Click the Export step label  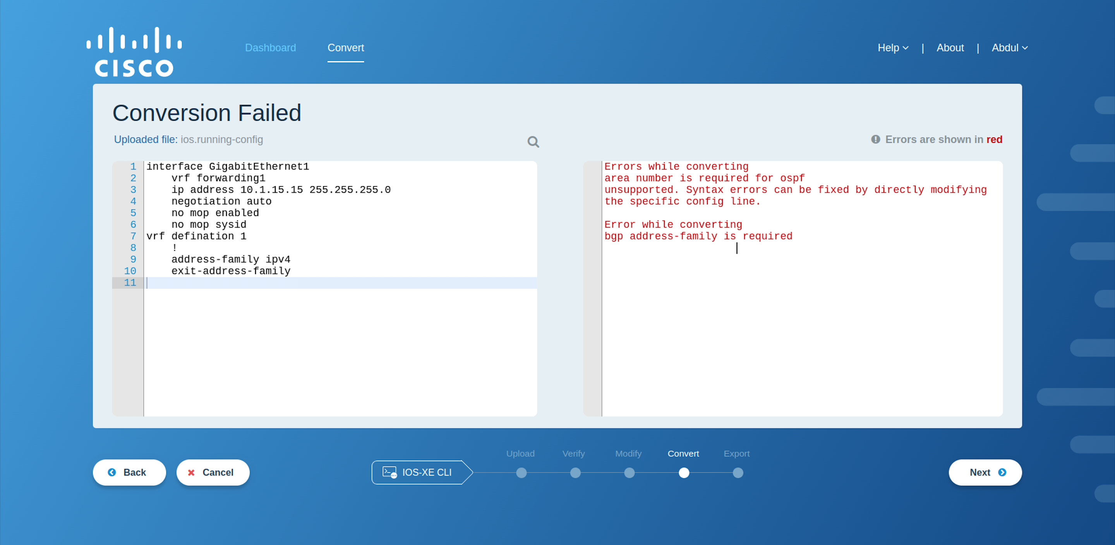(737, 454)
